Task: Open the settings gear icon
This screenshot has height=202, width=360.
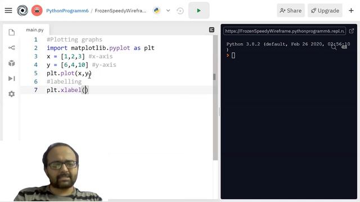Action: click(11, 94)
